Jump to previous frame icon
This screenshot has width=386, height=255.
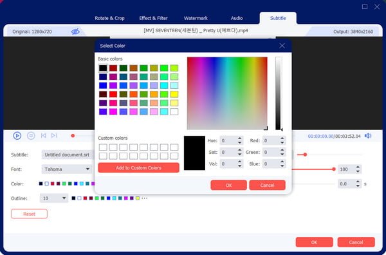tap(44, 135)
